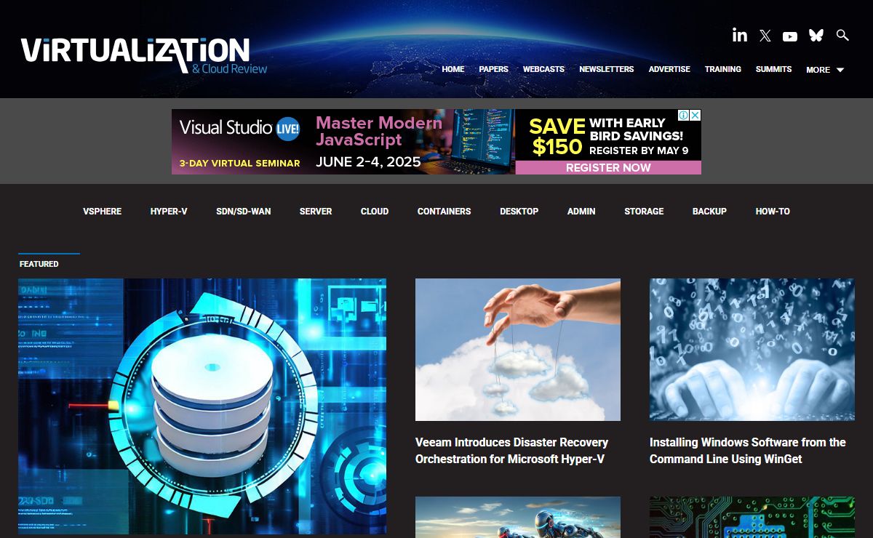The width and height of the screenshot is (873, 538).
Task: Open Veeam Disaster Recovery Orchestration article headline
Action: (x=511, y=451)
